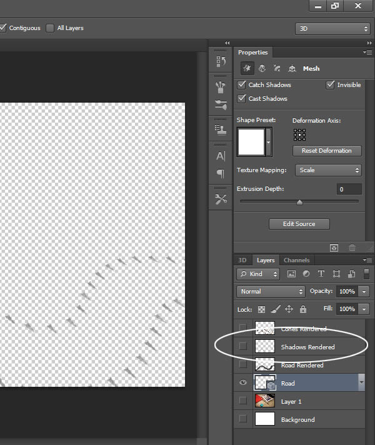Toggle the Cast Shadows checkbox
Viewport: 375px width, 445px height.
coord(241,99)
